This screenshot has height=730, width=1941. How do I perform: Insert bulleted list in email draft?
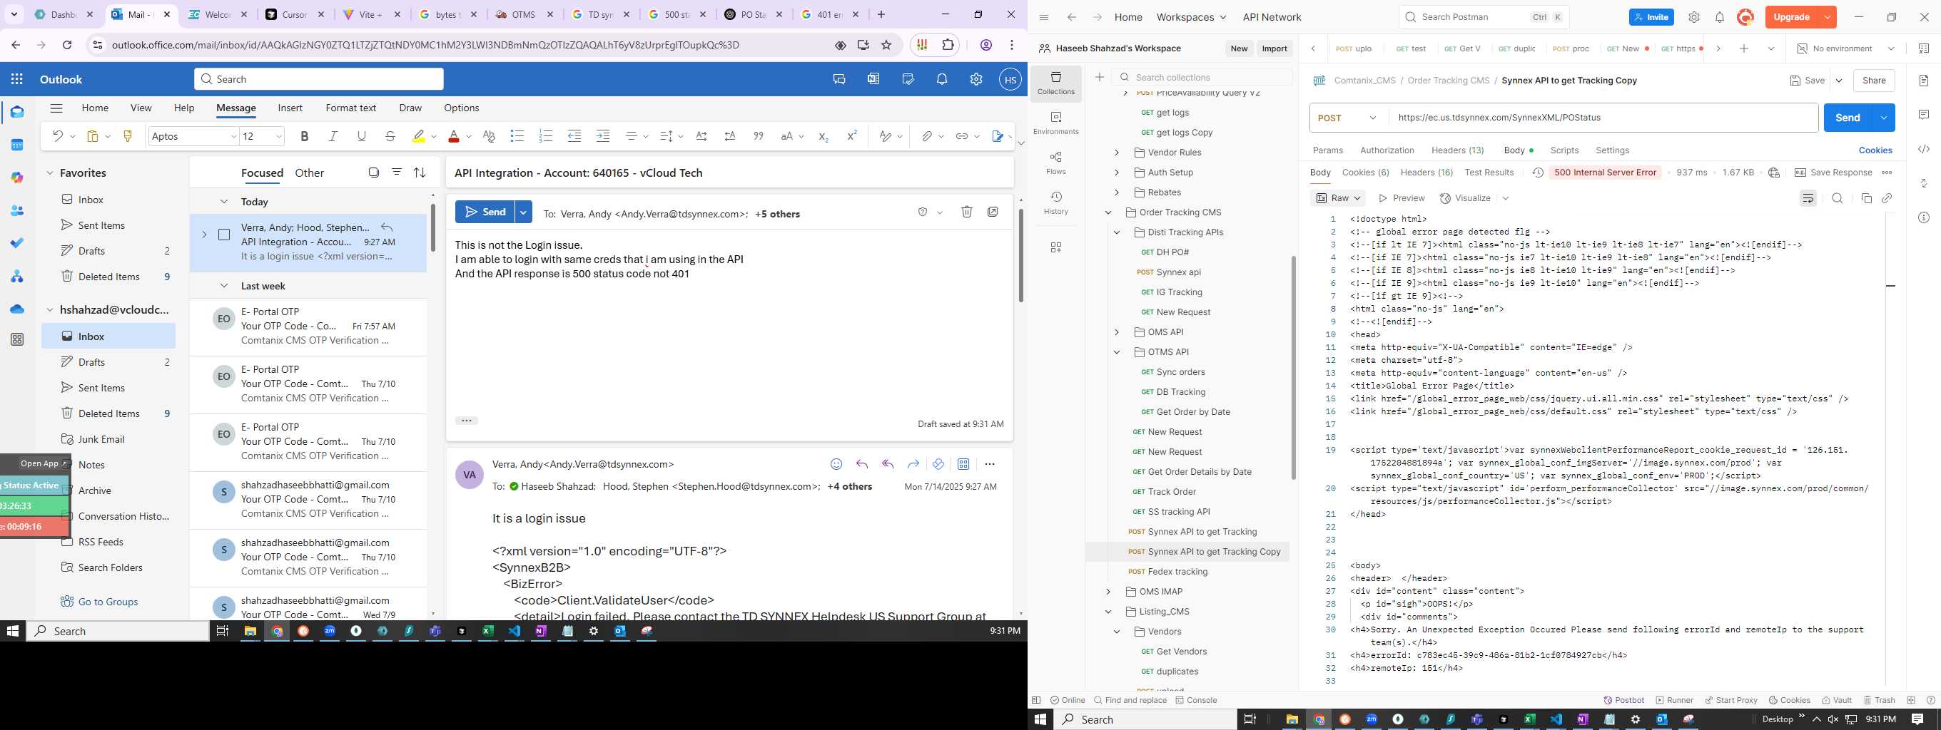click(x=517, y=136)
